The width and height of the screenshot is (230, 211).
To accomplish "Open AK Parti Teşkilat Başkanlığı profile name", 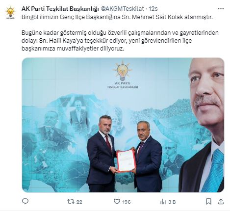I will coord(60,9).
